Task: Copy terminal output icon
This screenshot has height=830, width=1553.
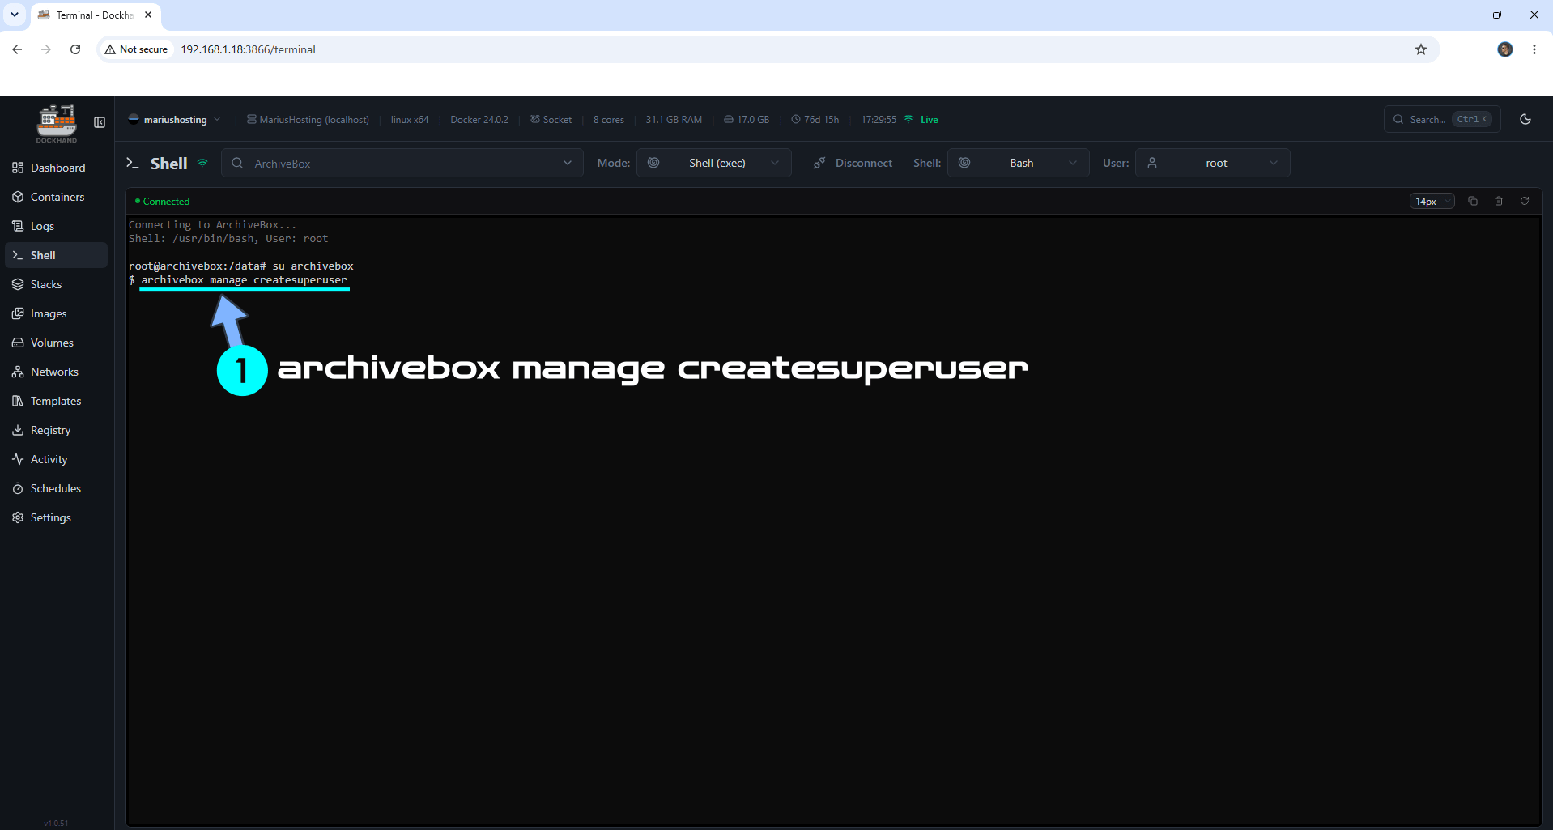Action: tap(1473, 201)
